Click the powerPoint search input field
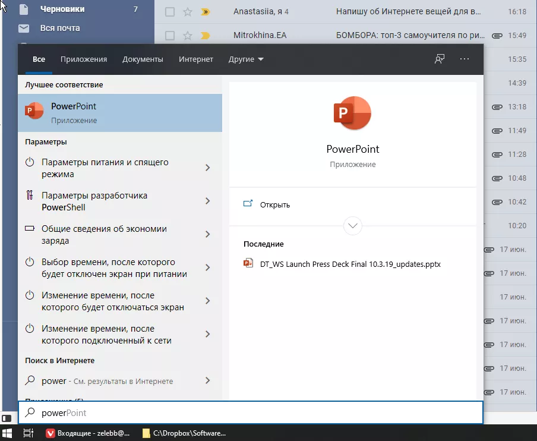Image resolution: width=537 pixels, height=441 pixels. (x=251, y=412)
